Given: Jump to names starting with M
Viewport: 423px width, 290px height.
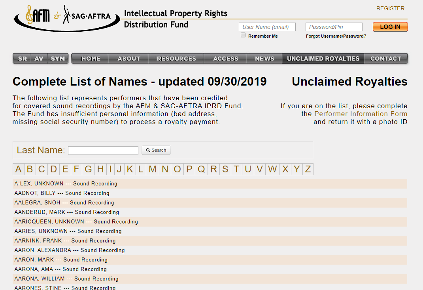Looking at the screenshot, I should coord(152,169).
